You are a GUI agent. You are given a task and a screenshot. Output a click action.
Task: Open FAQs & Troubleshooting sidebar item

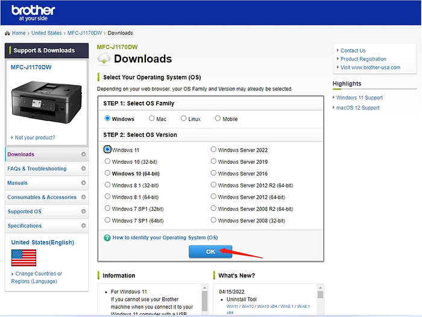pyautogui.click(x=46, y=169)
